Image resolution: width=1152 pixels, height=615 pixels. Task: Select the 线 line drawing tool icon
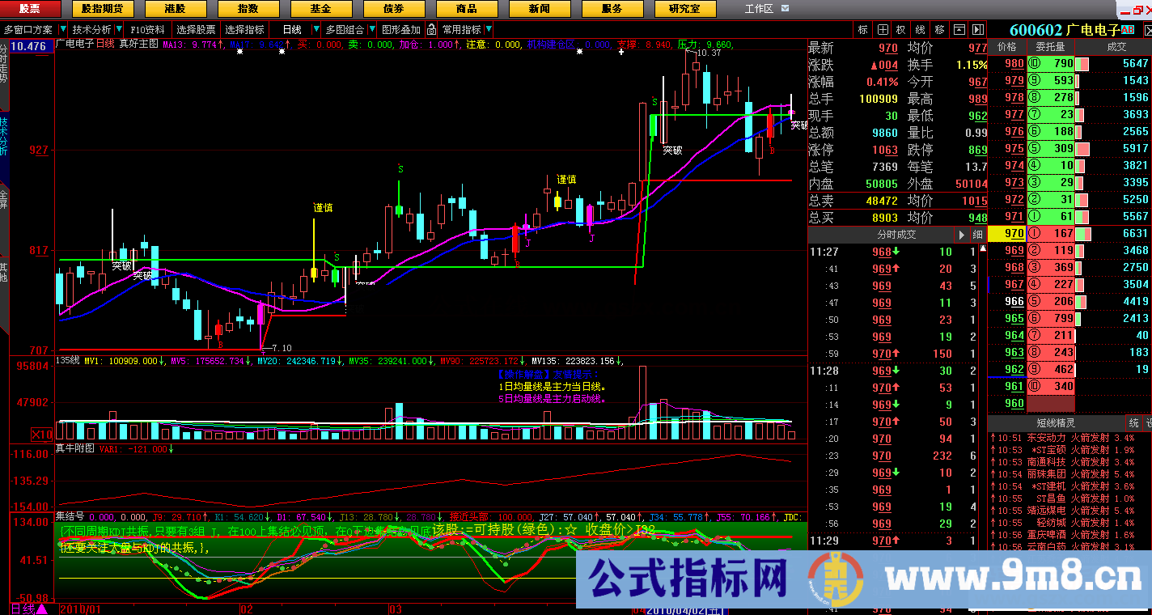920,29
